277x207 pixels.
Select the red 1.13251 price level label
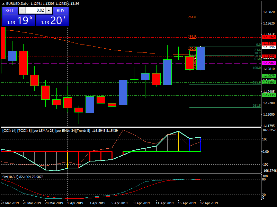pyautogui.click(x=269, y=43)
